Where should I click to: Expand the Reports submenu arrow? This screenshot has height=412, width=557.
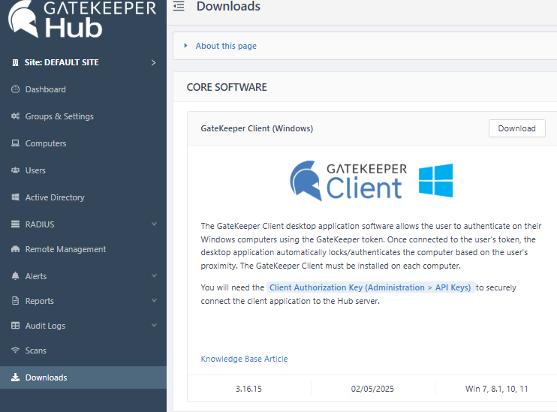click(x=154, y=301)
